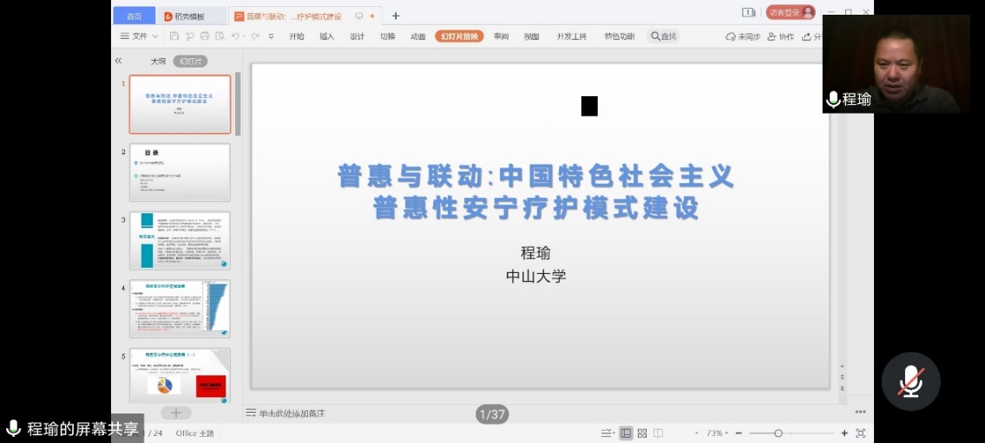Click the fit-to-window icon beside zoom
This screenshot has width=985, height=443.
pos(860,433)
